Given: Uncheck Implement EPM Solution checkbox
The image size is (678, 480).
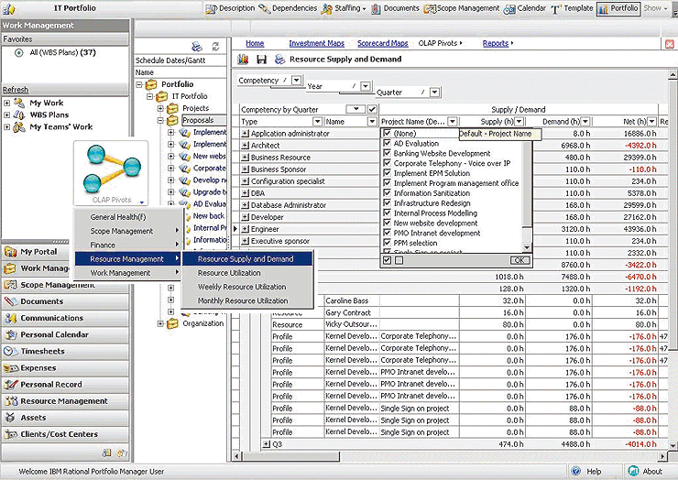Looking at the screenshot, I should [x=387, y=173].
